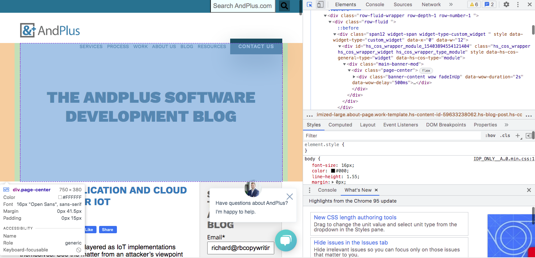Toggle the device toolbar icon
535x258 pixels.
[x=321, y=5]
